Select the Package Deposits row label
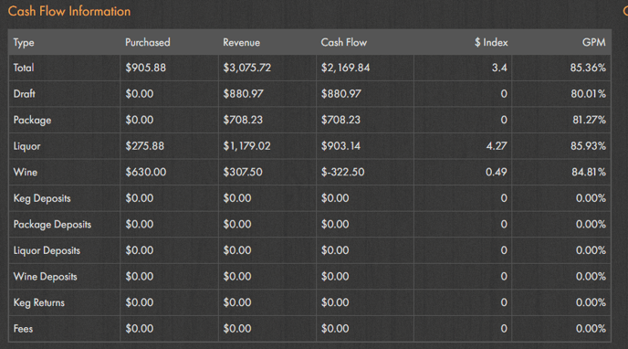The width and height of the screenshot is (628, 349). 52,225
